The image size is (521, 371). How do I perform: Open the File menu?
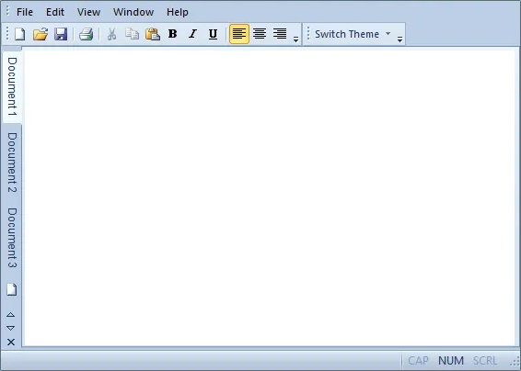click(x=25, y=12)
